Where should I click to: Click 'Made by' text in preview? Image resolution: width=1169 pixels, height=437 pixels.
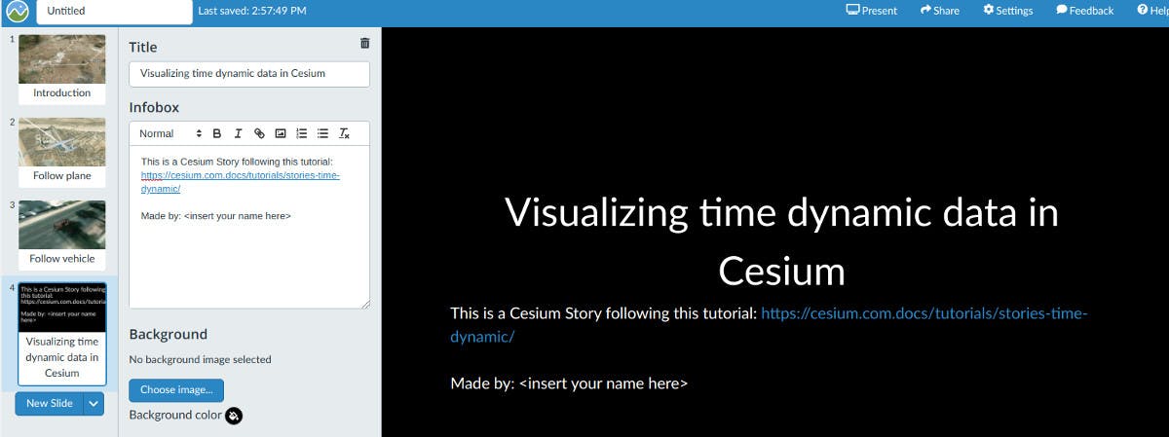click(569, 383)
